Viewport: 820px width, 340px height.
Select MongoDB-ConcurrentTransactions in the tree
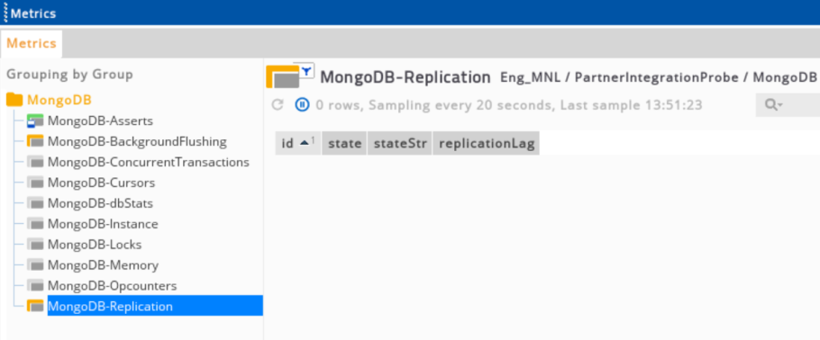pos(148,163)
